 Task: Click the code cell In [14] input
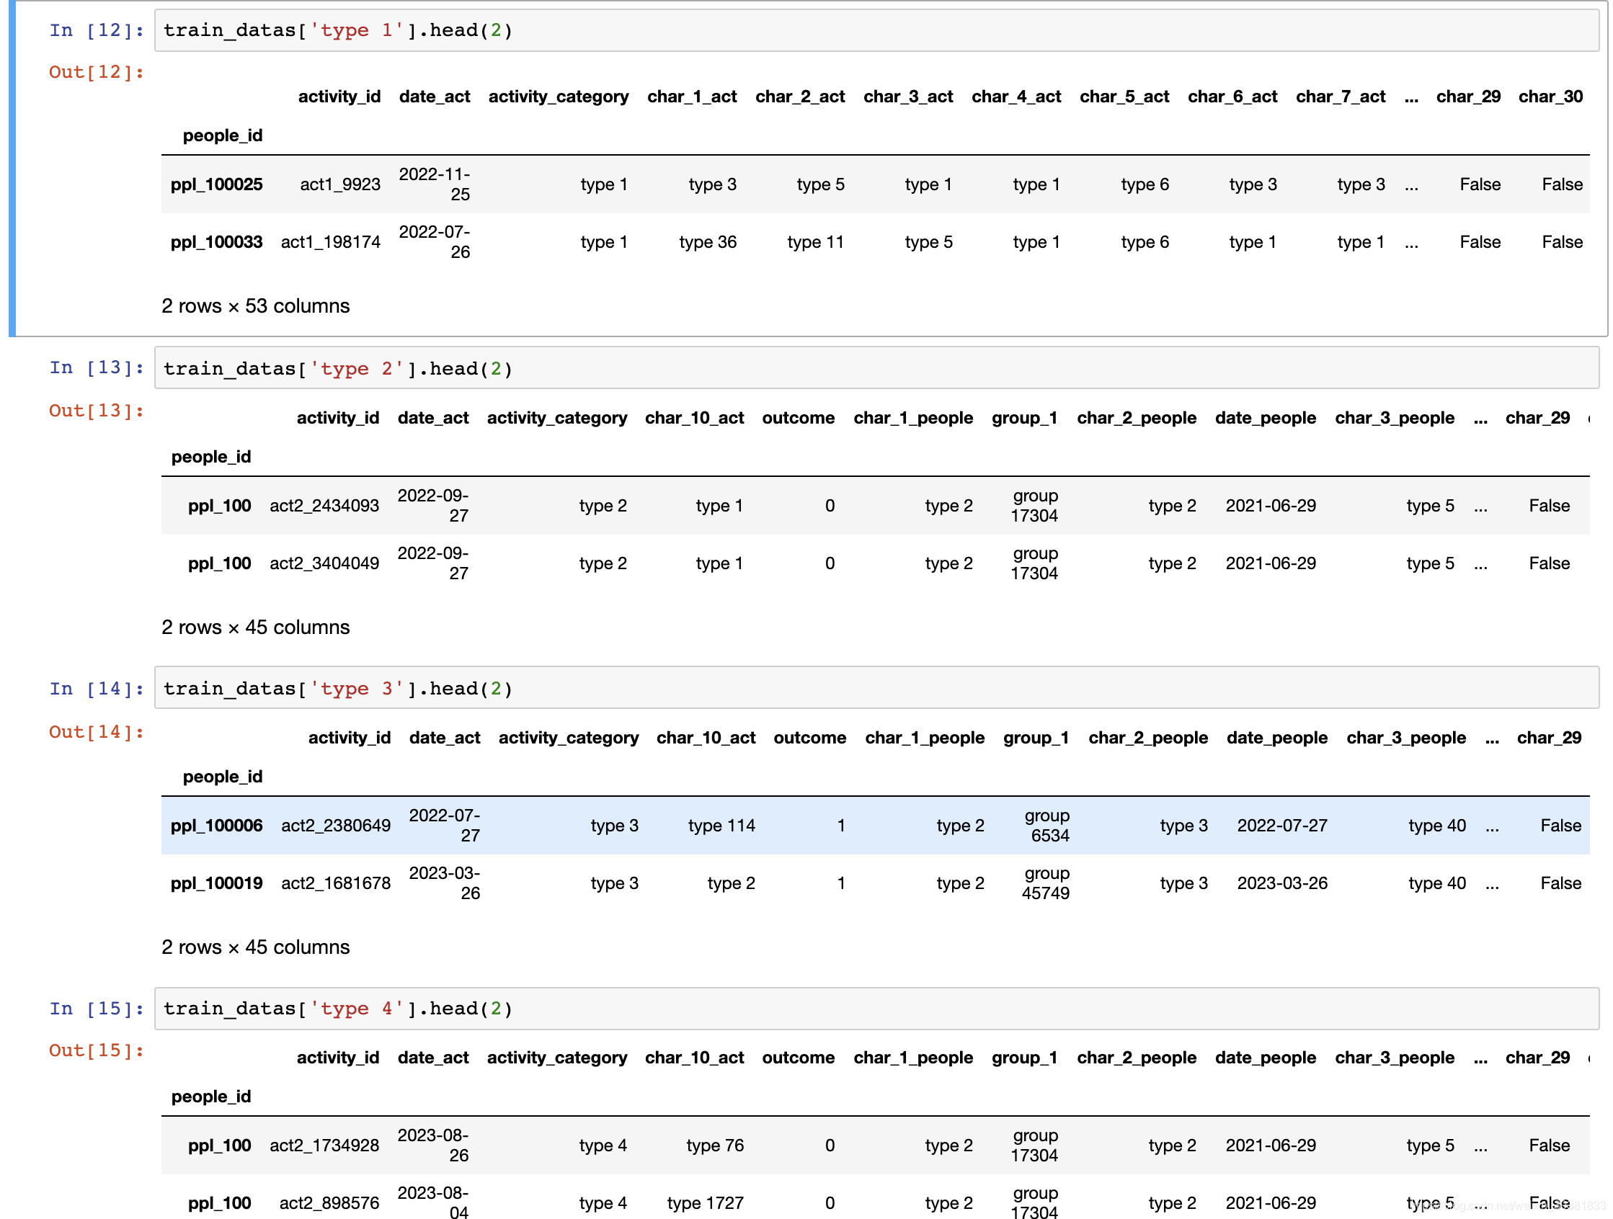[x=876, y=688]
